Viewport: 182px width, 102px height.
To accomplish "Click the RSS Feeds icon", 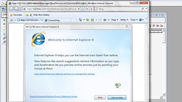I will pos(92,20).
